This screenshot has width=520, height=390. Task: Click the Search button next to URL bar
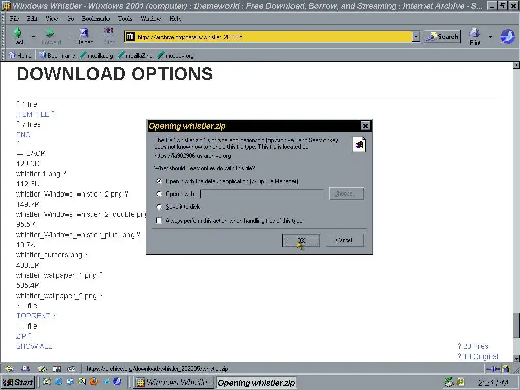point(442,37)
